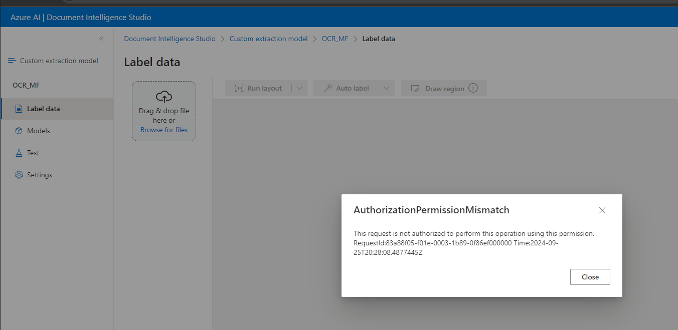Click the Test flask icon

tap(19, 153)
